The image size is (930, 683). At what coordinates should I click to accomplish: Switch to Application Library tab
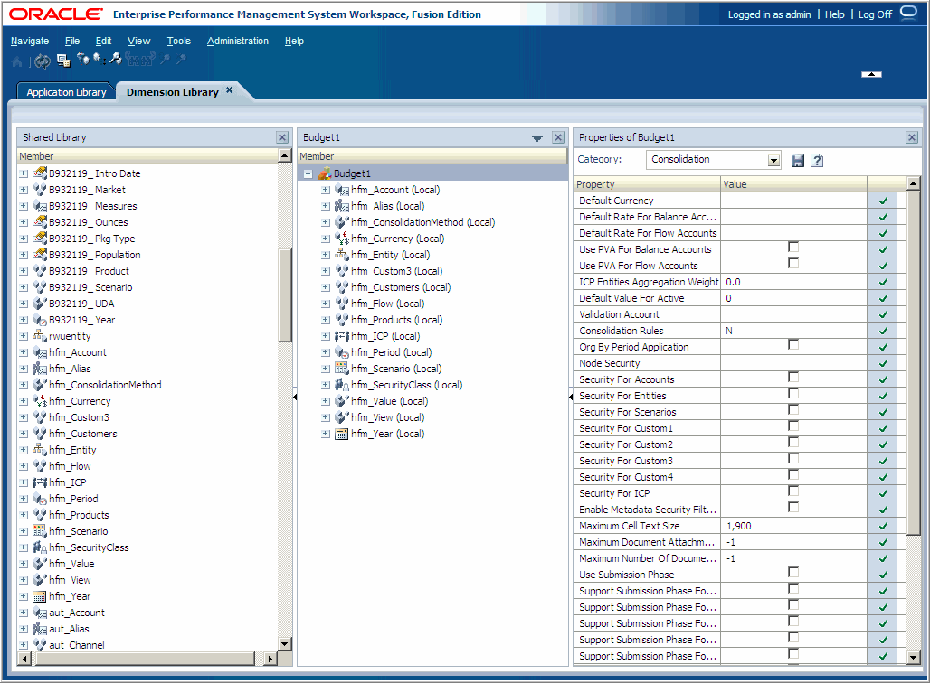click(66, 92)
